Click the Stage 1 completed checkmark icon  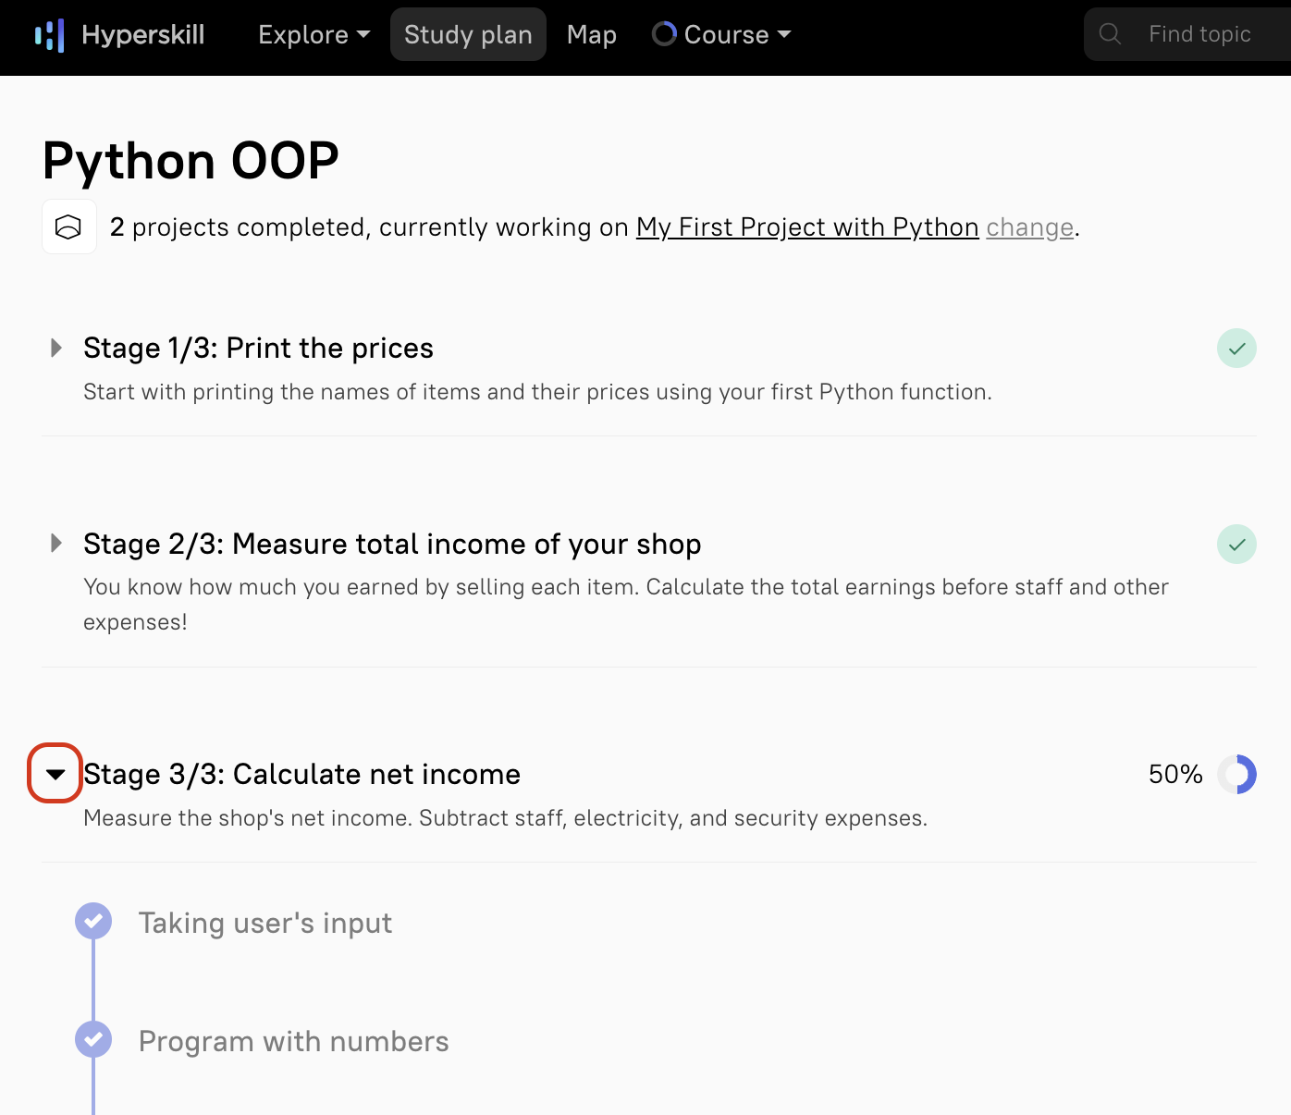(1236, 349)
